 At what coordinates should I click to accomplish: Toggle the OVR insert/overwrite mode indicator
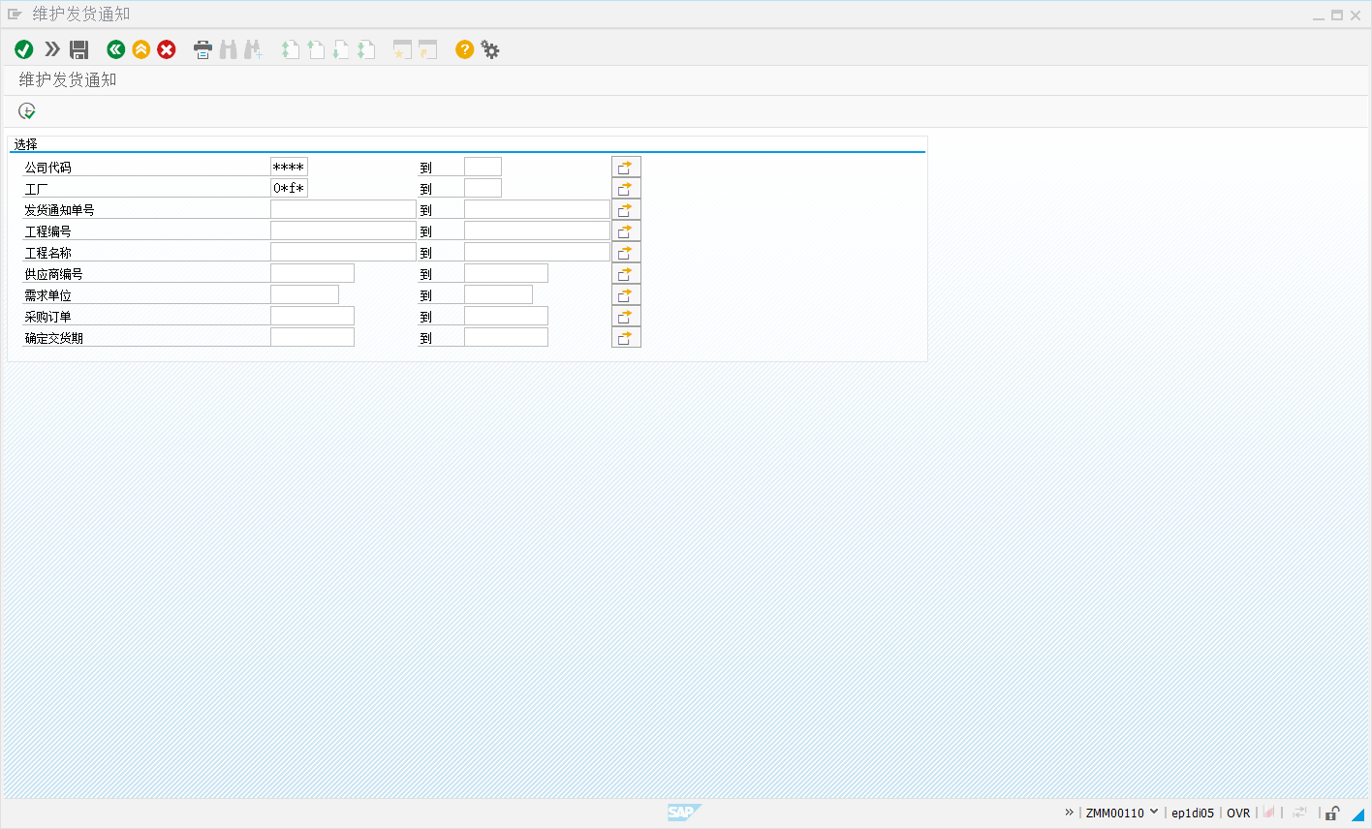1238,814
